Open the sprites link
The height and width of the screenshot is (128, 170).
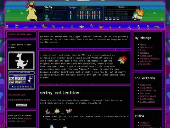pyautogui.click(x=144, y=53)
